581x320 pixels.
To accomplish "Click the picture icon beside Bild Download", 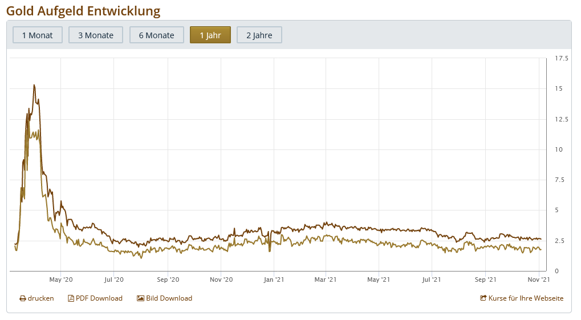I will click(140, 298).
